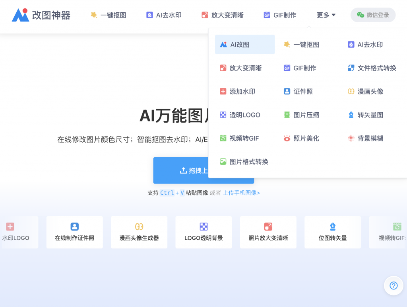Select the 添加水印 watermark icon
This screenshot has width=407, height=307.
223,91
